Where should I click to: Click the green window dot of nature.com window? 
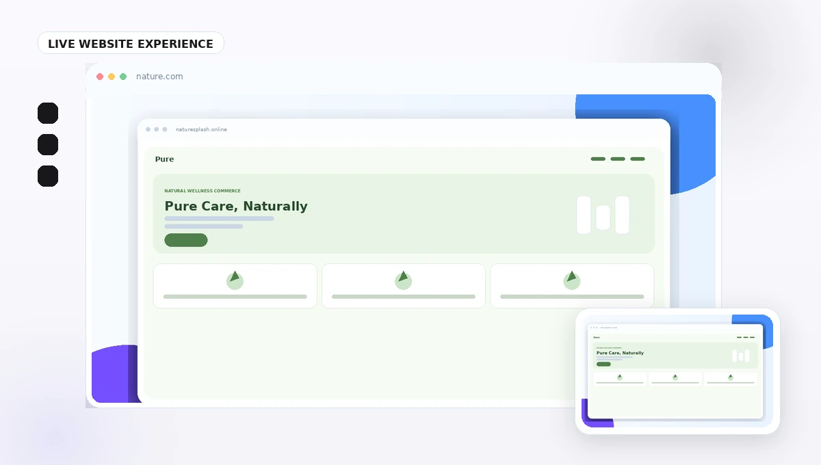(x=123, y=77)
